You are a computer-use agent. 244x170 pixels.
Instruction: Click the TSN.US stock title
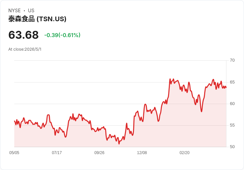click(37, 19)
